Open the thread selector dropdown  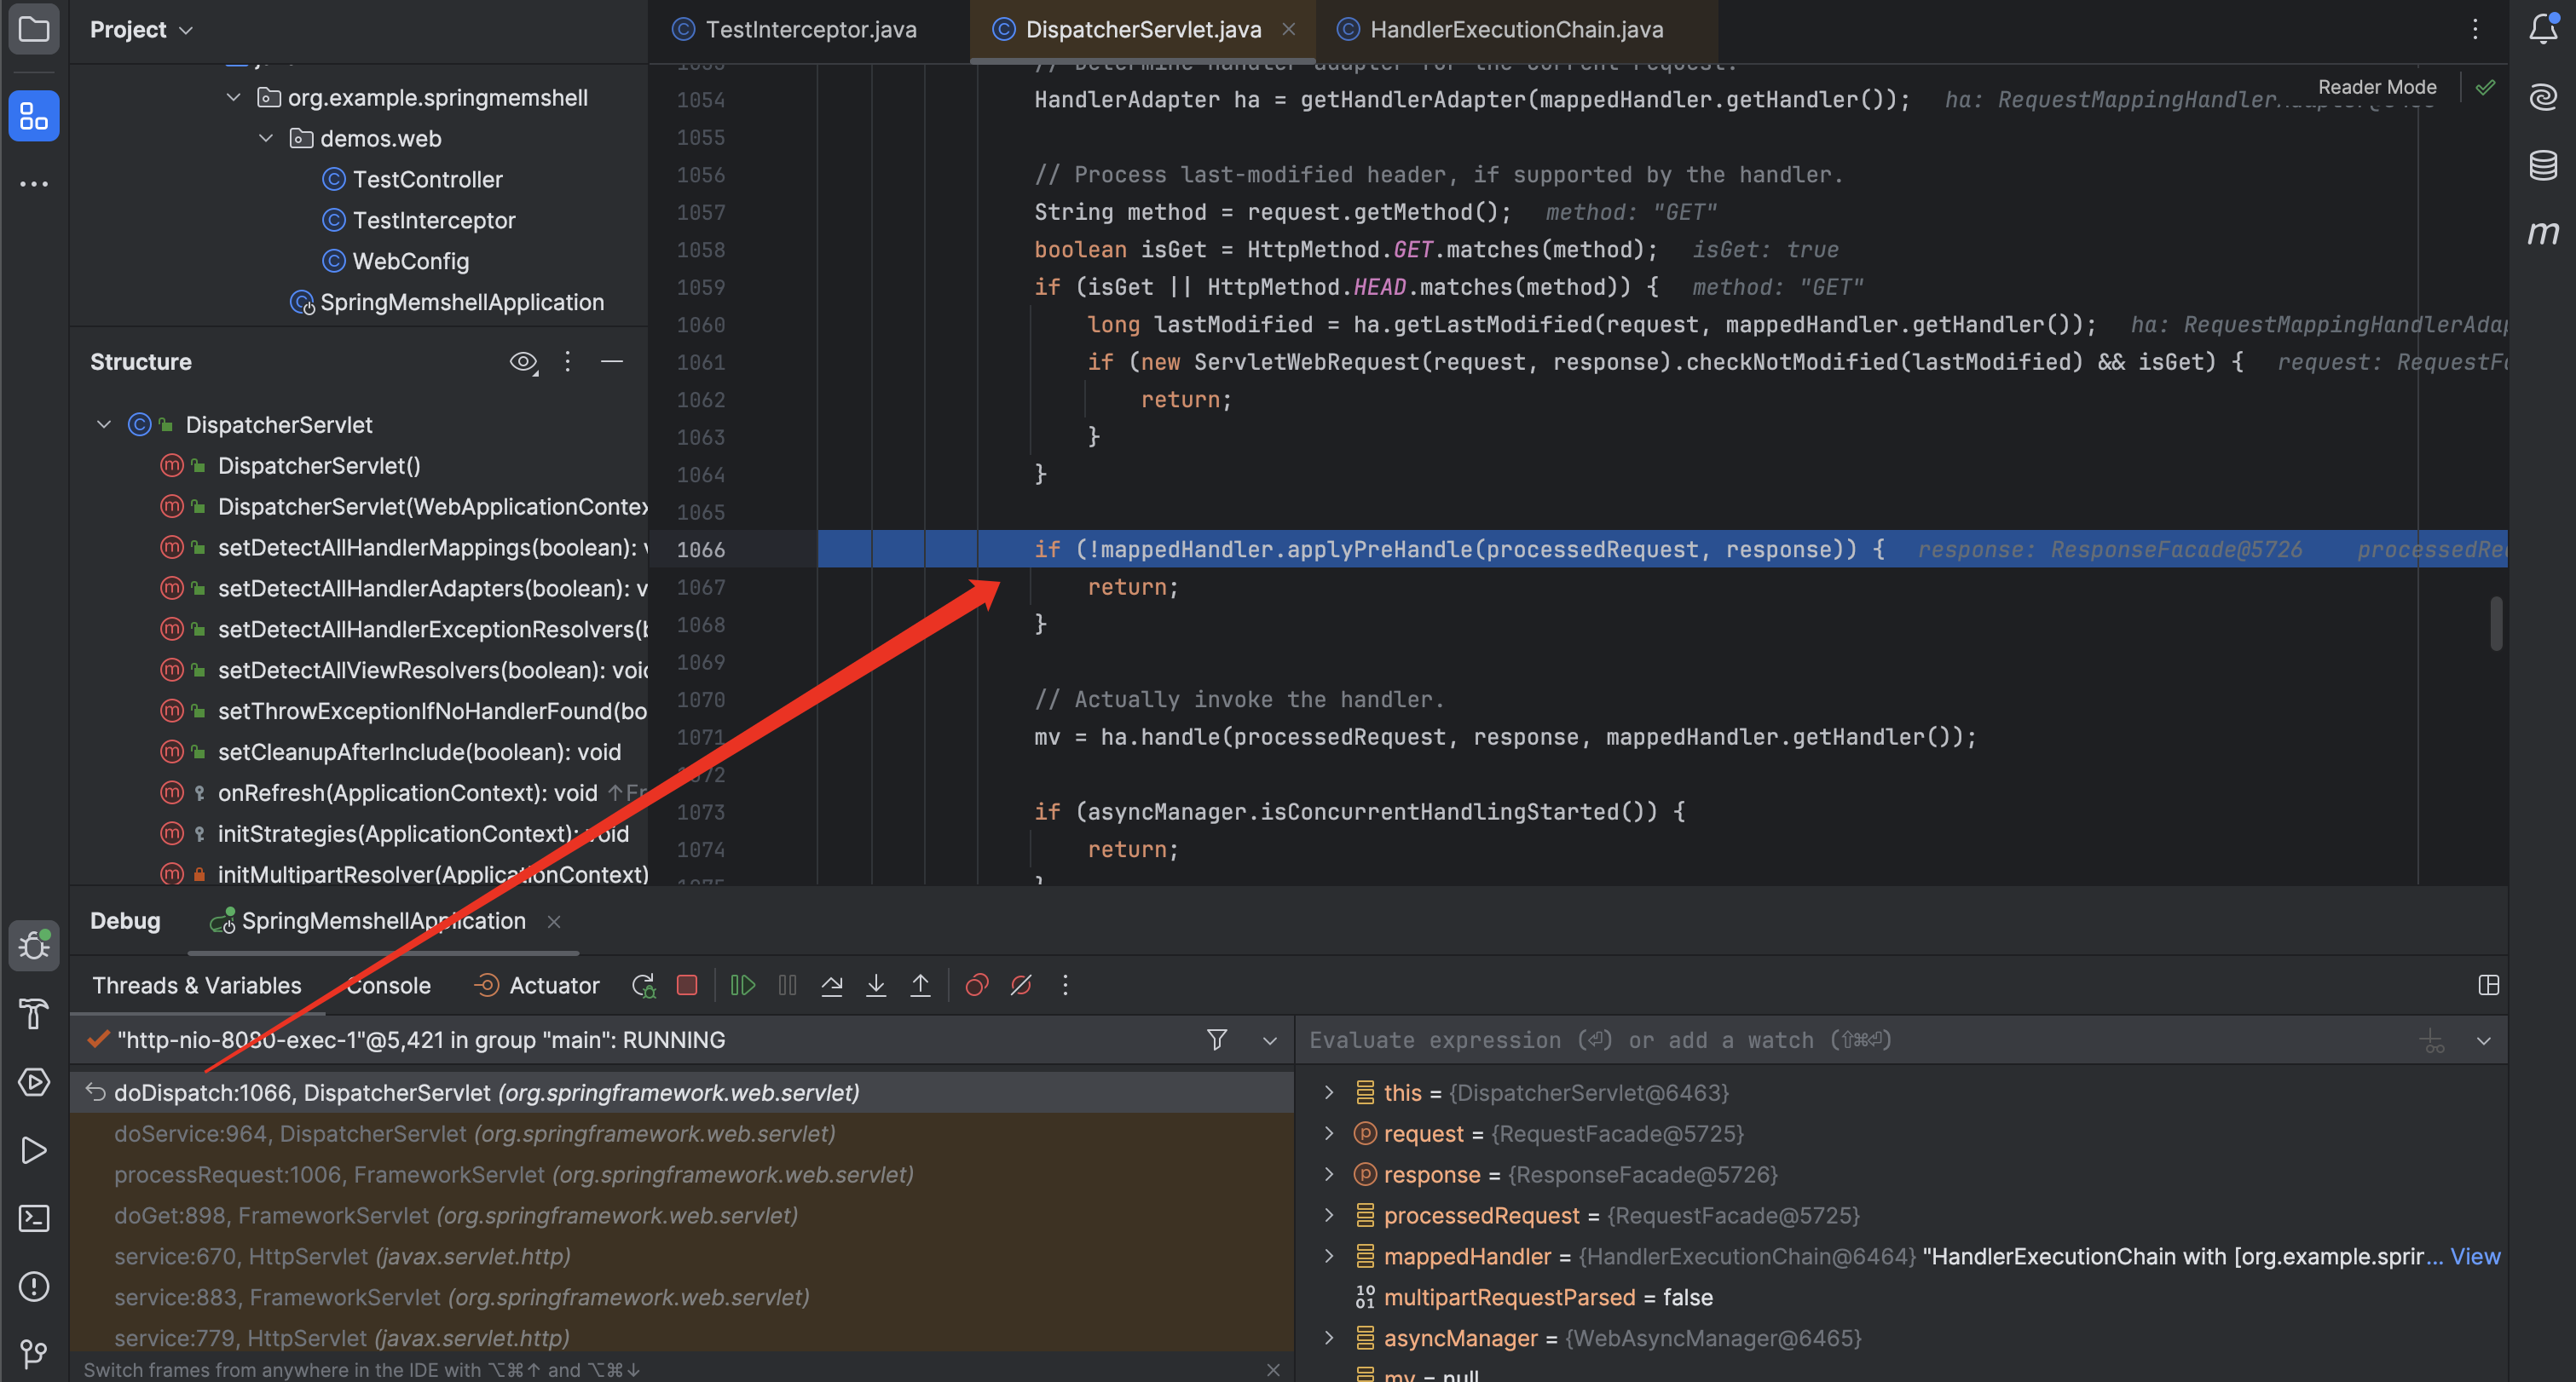(1269, 1040)
